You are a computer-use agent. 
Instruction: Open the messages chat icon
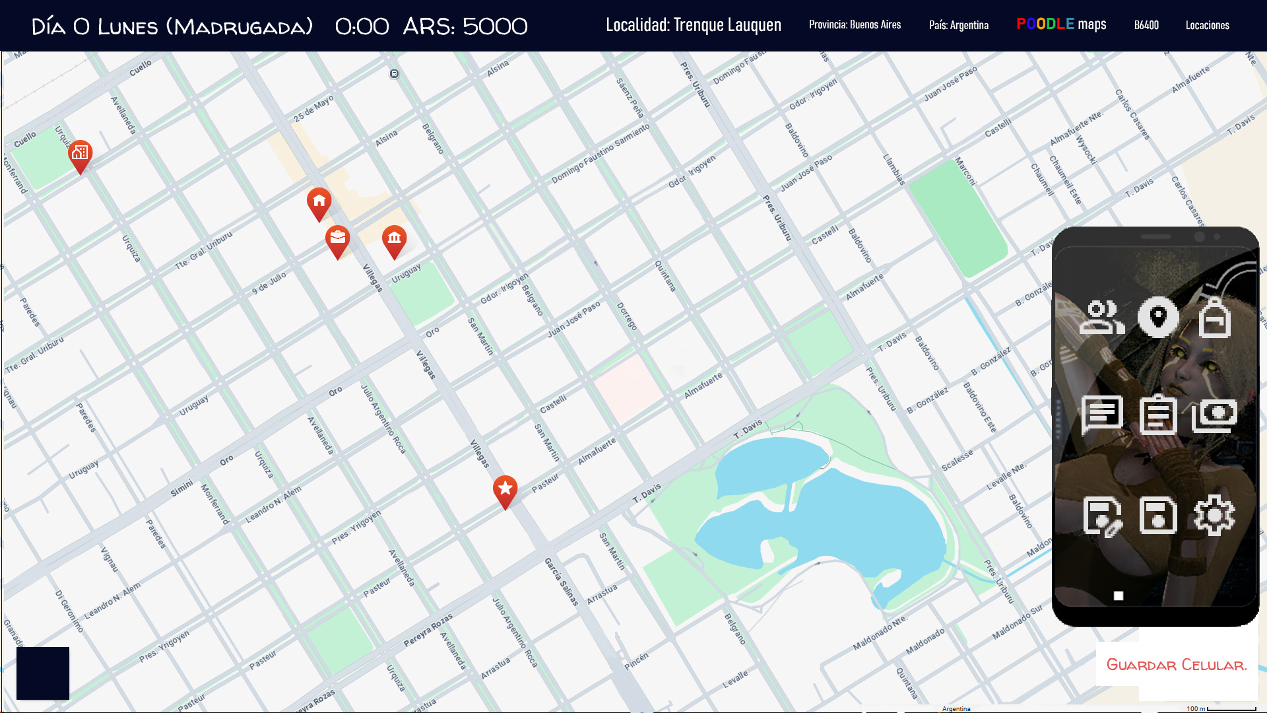click(x=1101, y=415)
